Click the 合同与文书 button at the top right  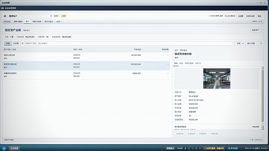[250, 16]
